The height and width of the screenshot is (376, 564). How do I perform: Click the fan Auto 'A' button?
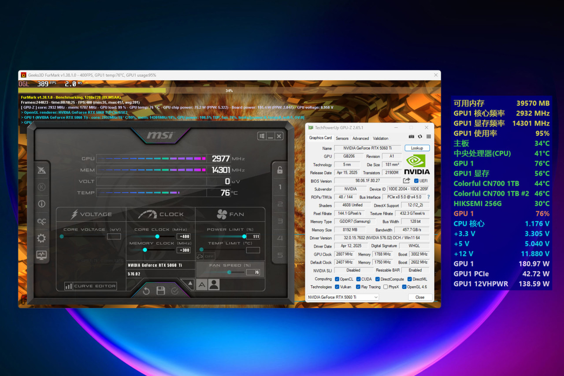tap(201, 285)
